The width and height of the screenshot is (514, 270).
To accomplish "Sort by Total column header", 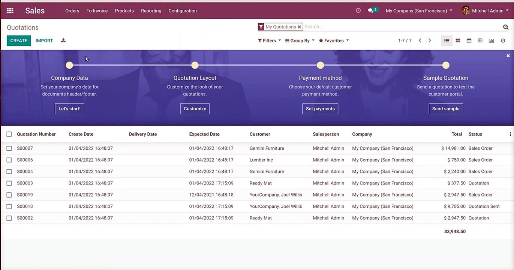I will [457, 134].
